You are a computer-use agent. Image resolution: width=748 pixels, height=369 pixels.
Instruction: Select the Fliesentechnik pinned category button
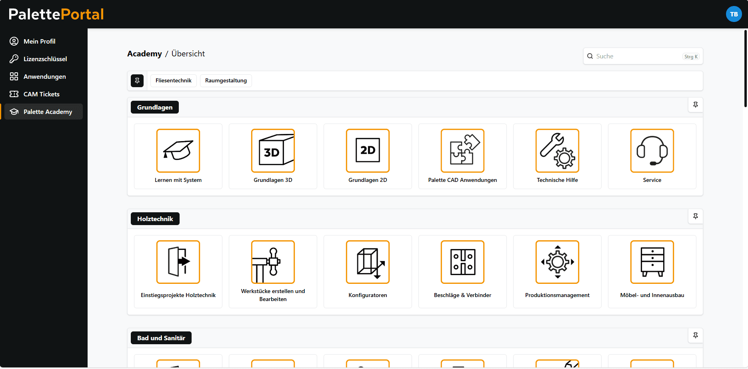click(173, 81)
